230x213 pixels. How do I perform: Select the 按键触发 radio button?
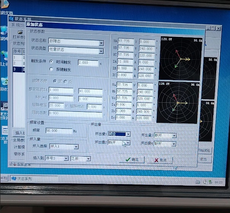pyautogui.click(x=52, y=69)
